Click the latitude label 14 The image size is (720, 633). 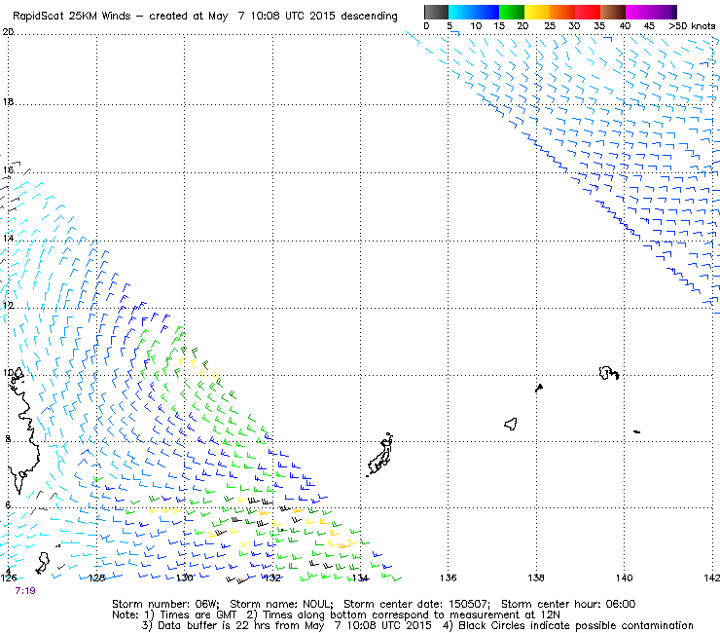tap(8, 239)
